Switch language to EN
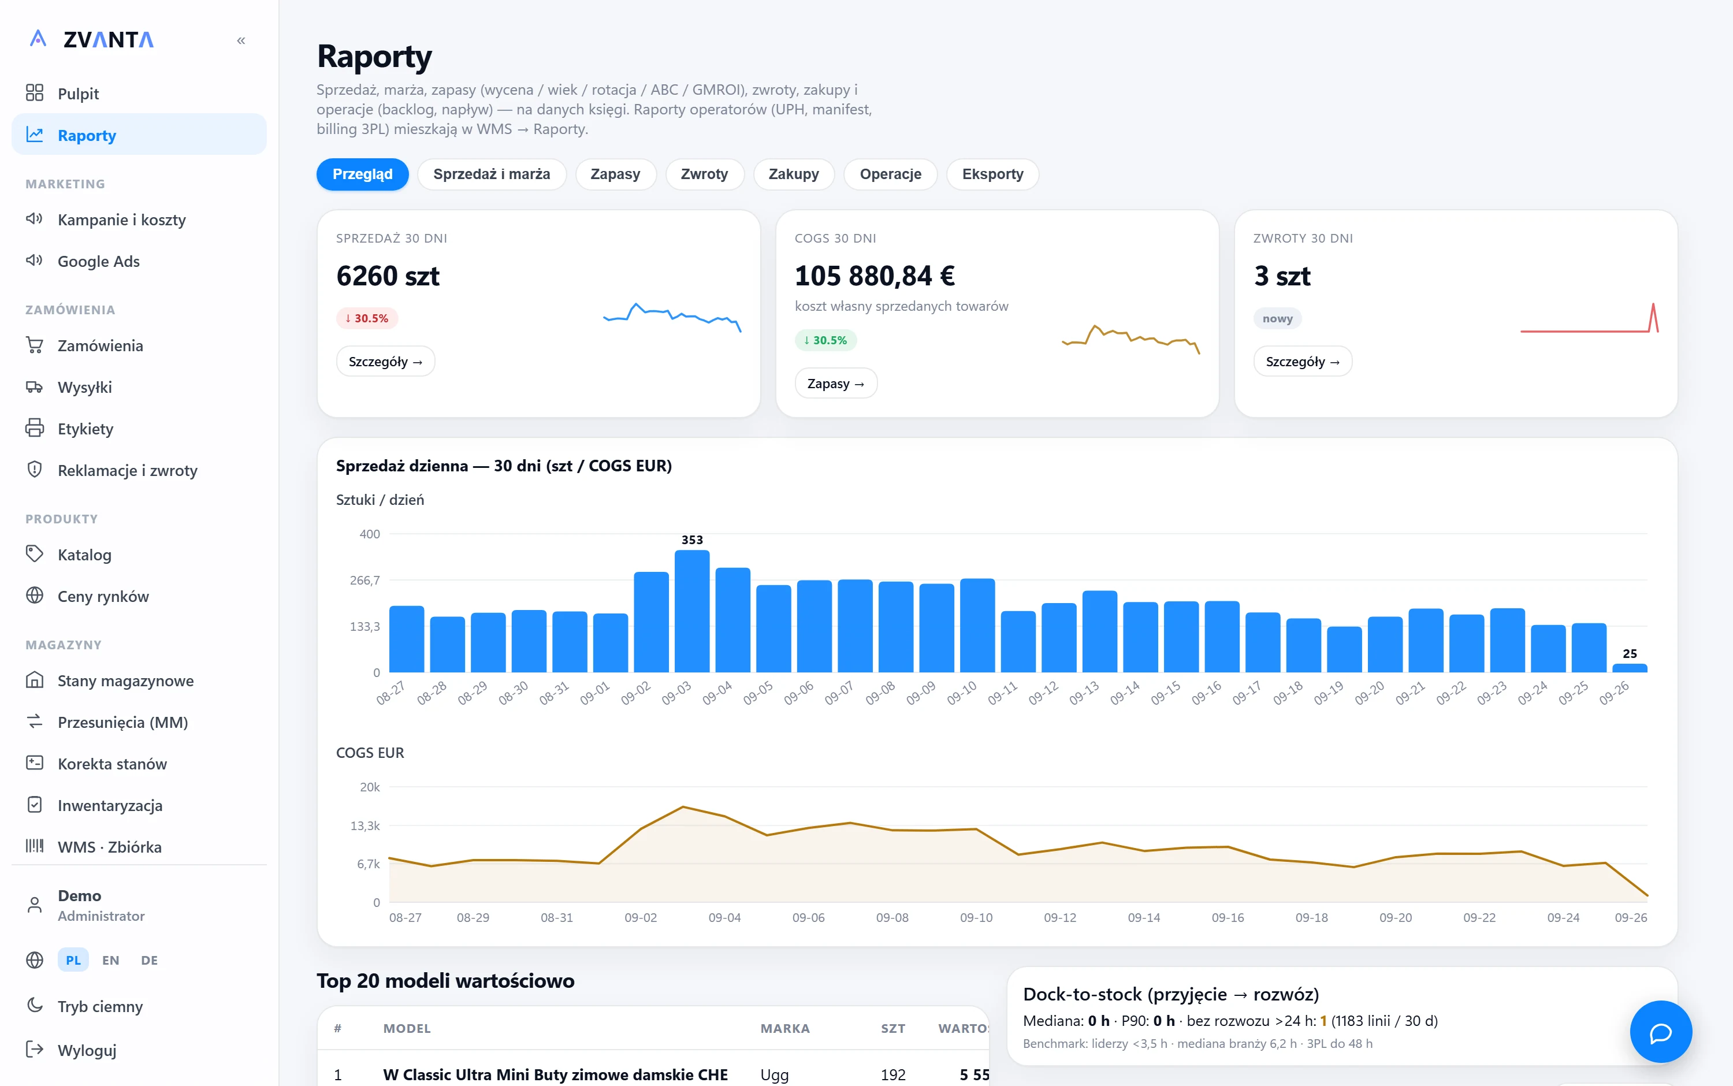The image size is (1733, 1086). click(110, 960)
